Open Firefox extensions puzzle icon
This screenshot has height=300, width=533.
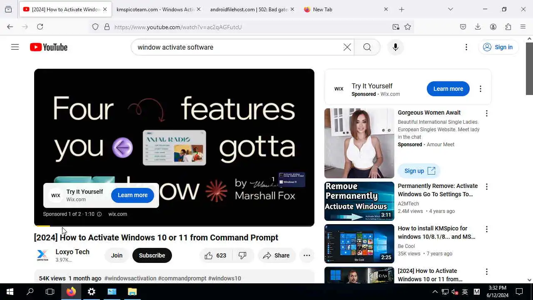(x=508, y=27)
